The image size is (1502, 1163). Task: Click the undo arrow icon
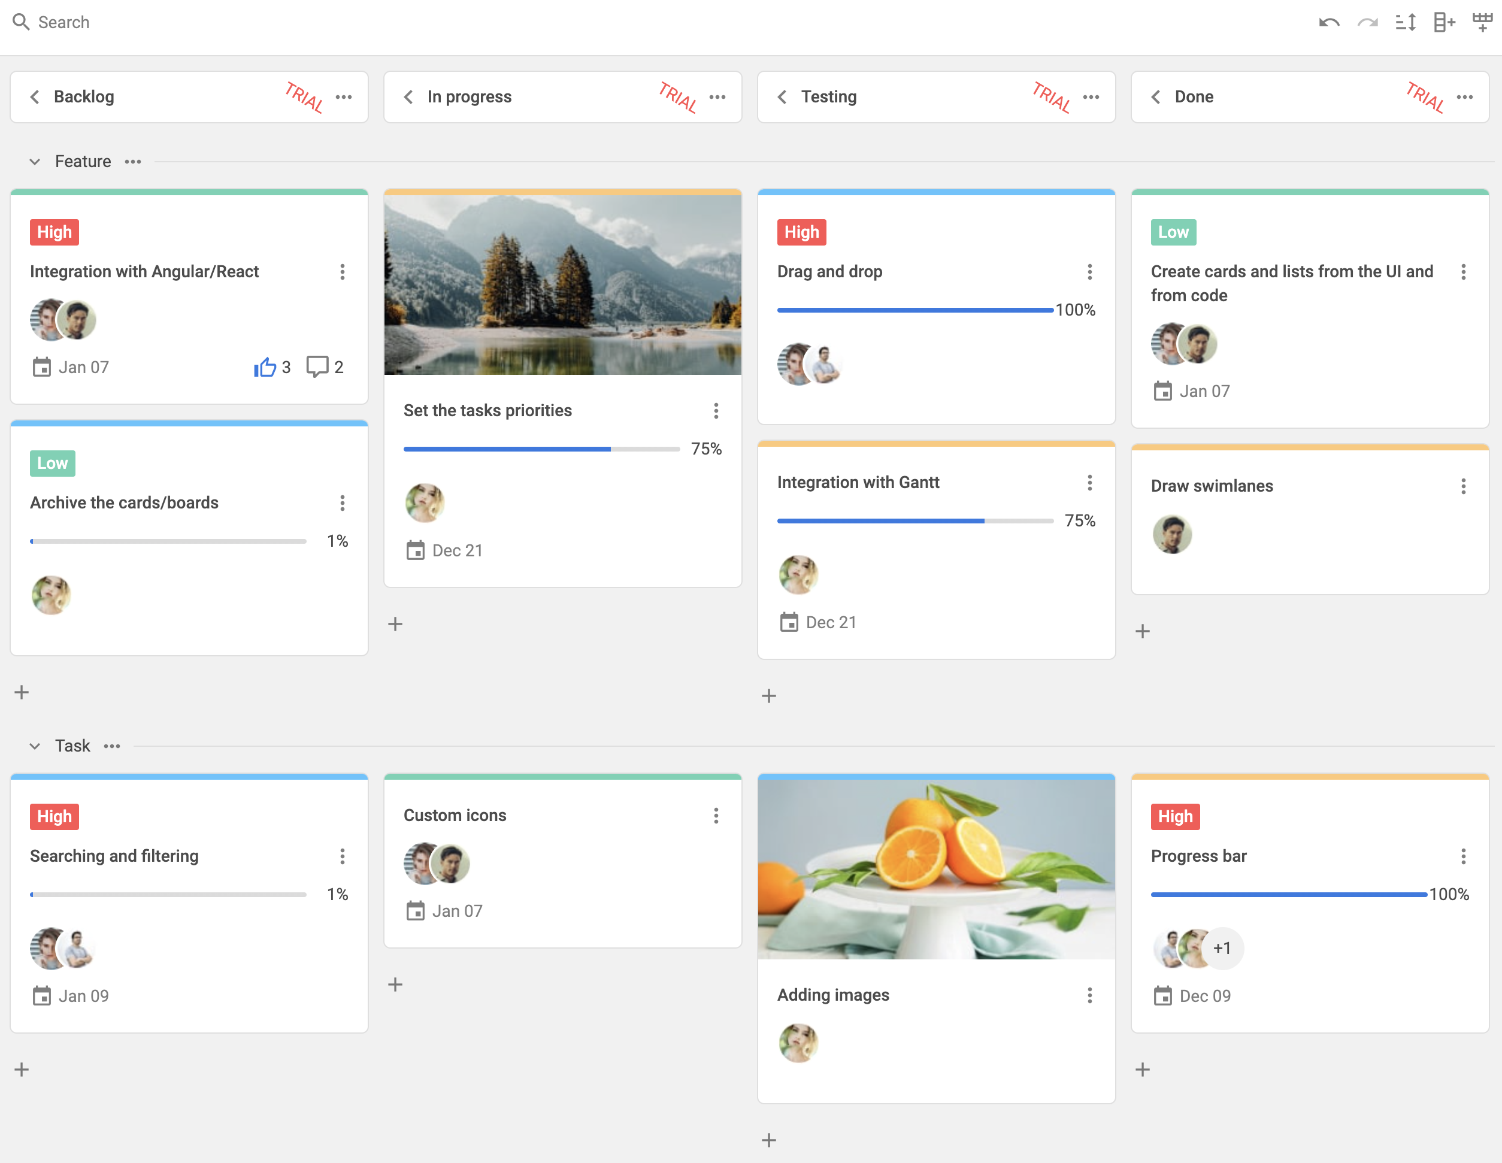(1329, 23)
